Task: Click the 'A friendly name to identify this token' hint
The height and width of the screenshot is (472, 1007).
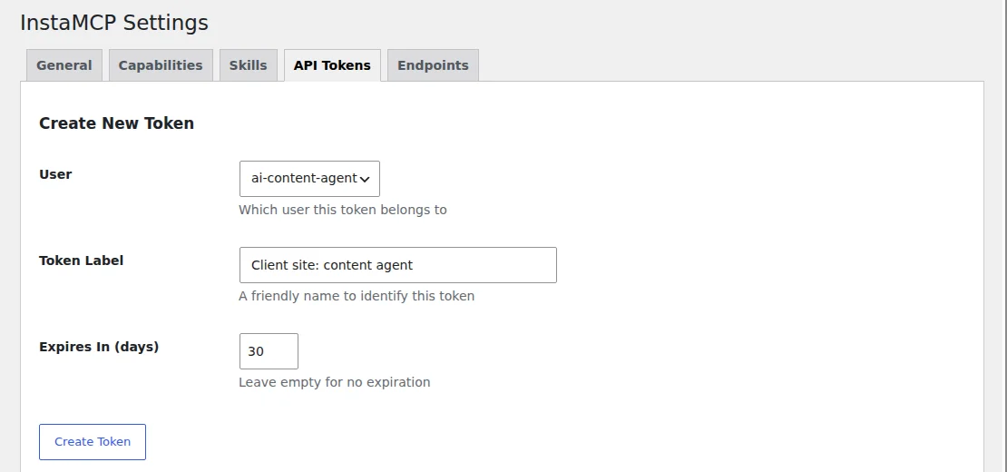Action: (357, 296)
